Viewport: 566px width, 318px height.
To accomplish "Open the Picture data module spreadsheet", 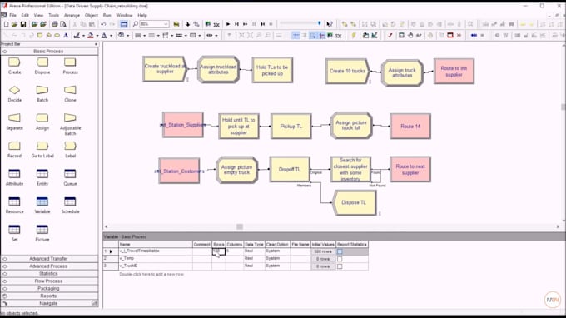I will pos(42,230).
